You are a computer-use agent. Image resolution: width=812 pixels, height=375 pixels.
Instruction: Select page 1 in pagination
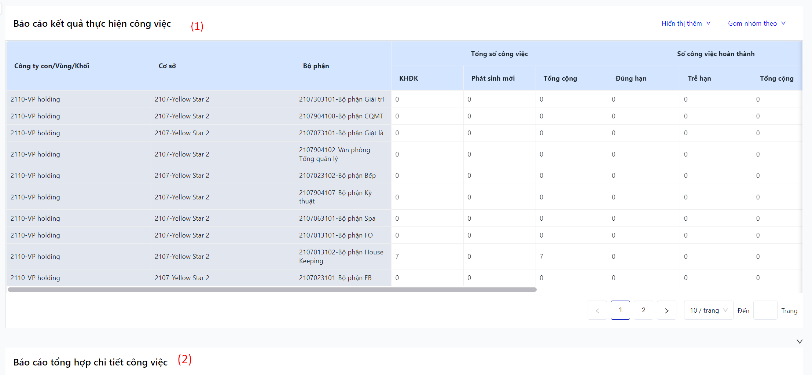pyautogui.click(x=620, y=310)
